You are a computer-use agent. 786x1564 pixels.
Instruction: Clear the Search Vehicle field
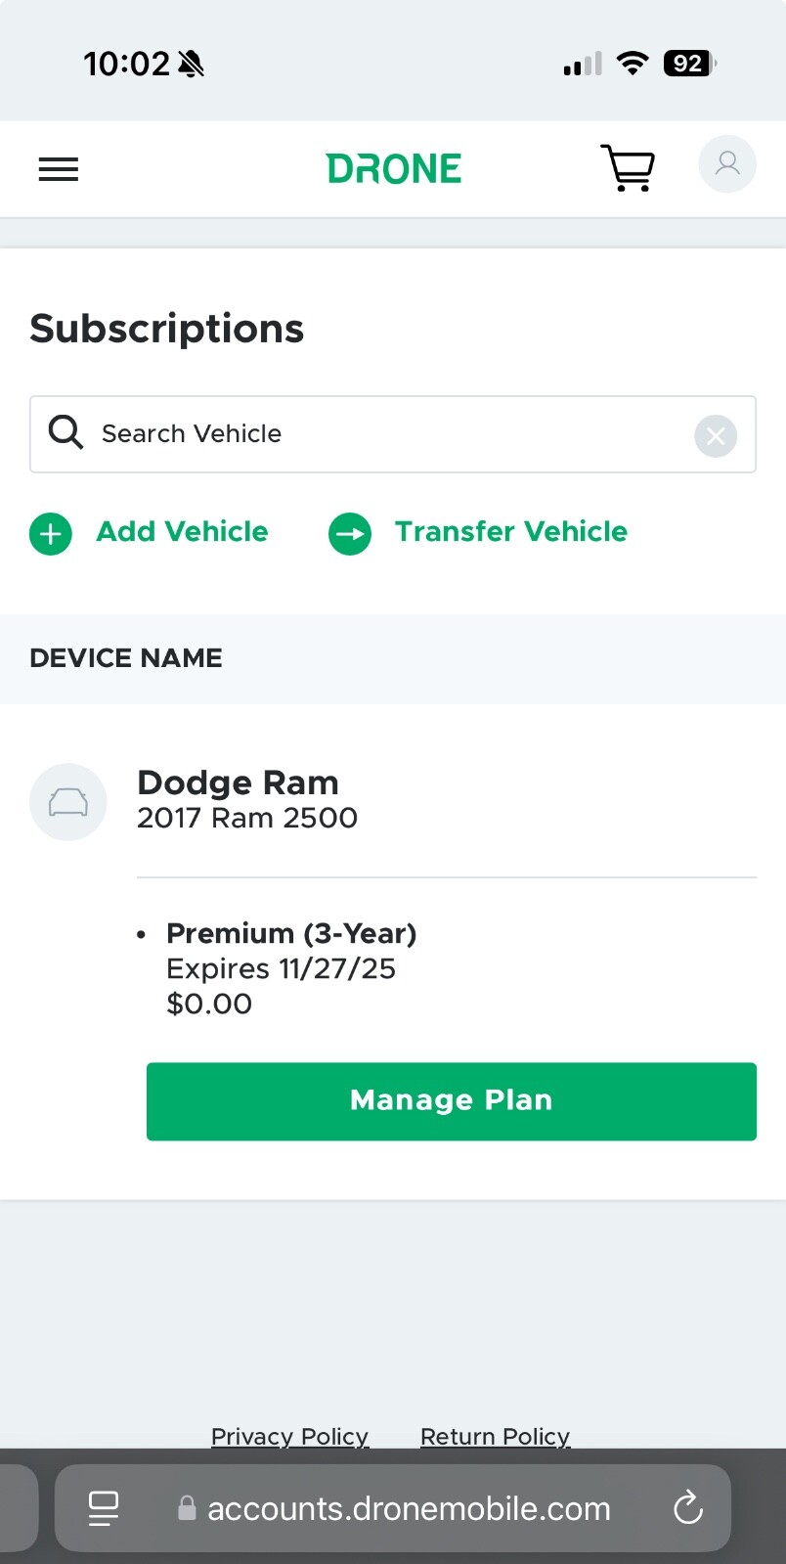(x=716, y=435)
